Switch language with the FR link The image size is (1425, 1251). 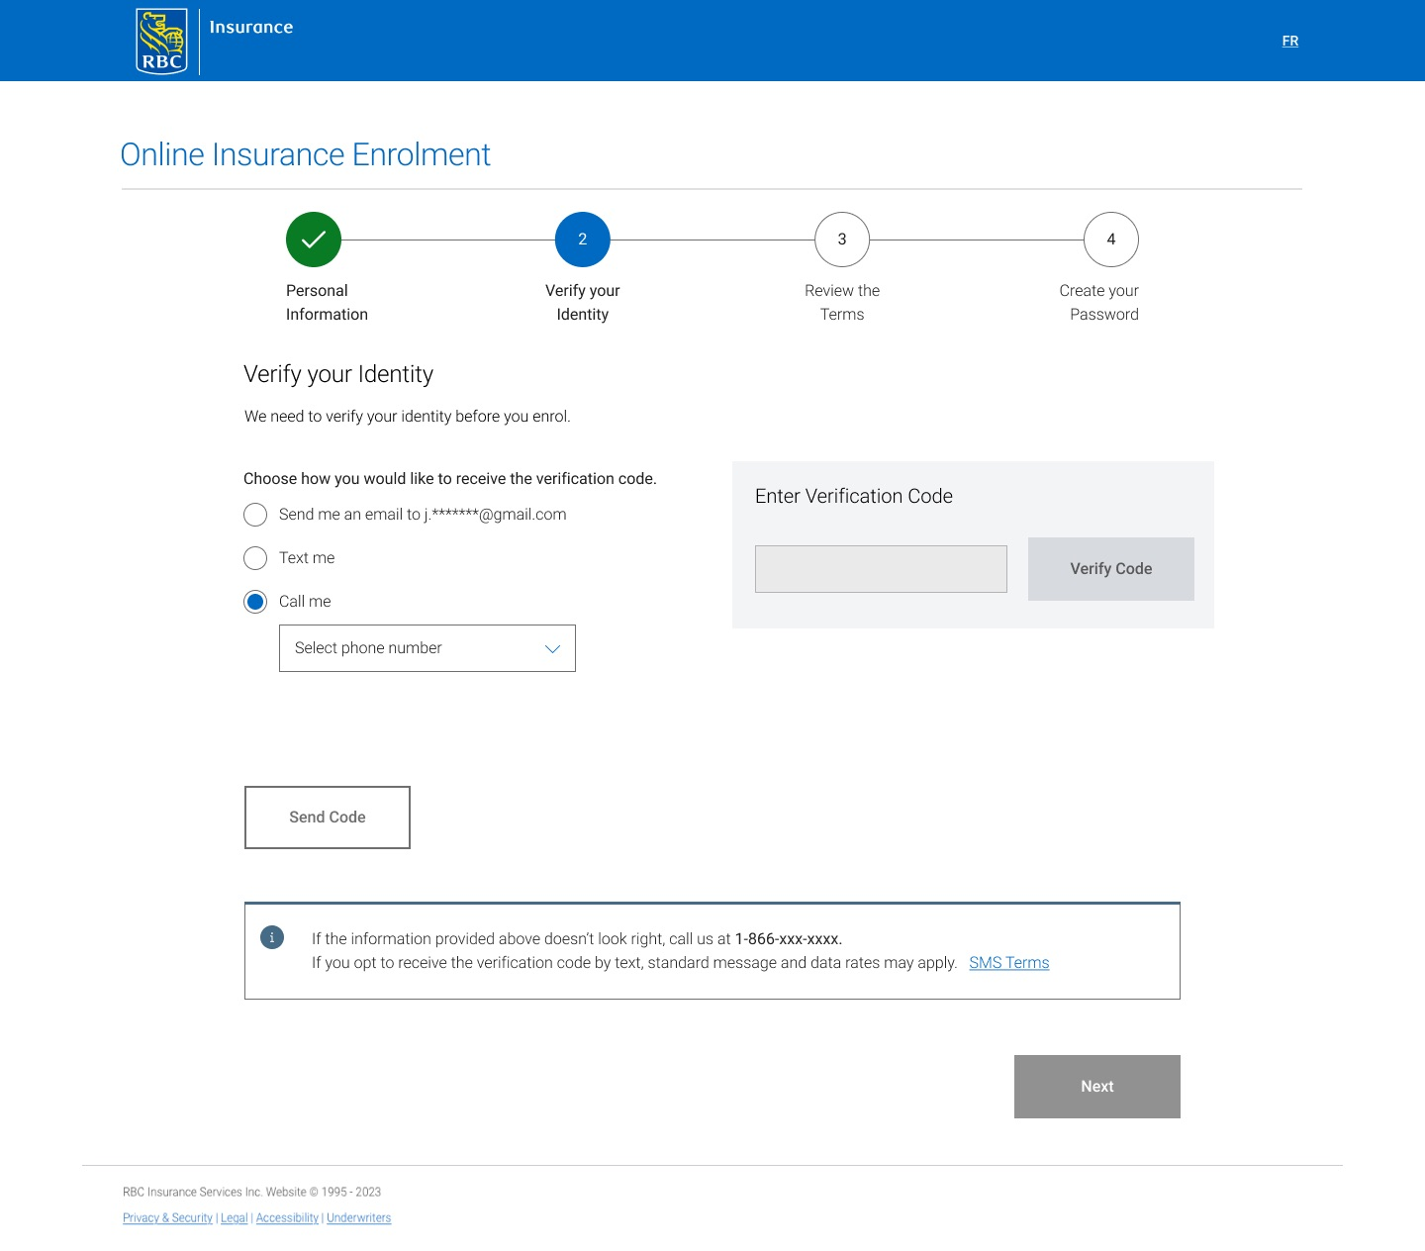coord(1290,41)
